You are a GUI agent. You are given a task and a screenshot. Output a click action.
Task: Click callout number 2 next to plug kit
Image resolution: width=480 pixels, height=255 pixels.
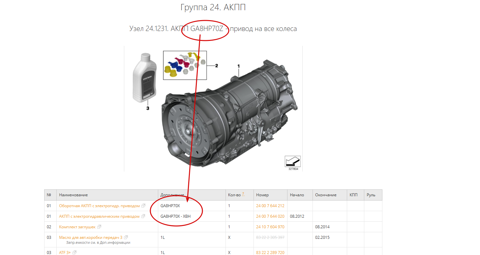coord(217,66)
